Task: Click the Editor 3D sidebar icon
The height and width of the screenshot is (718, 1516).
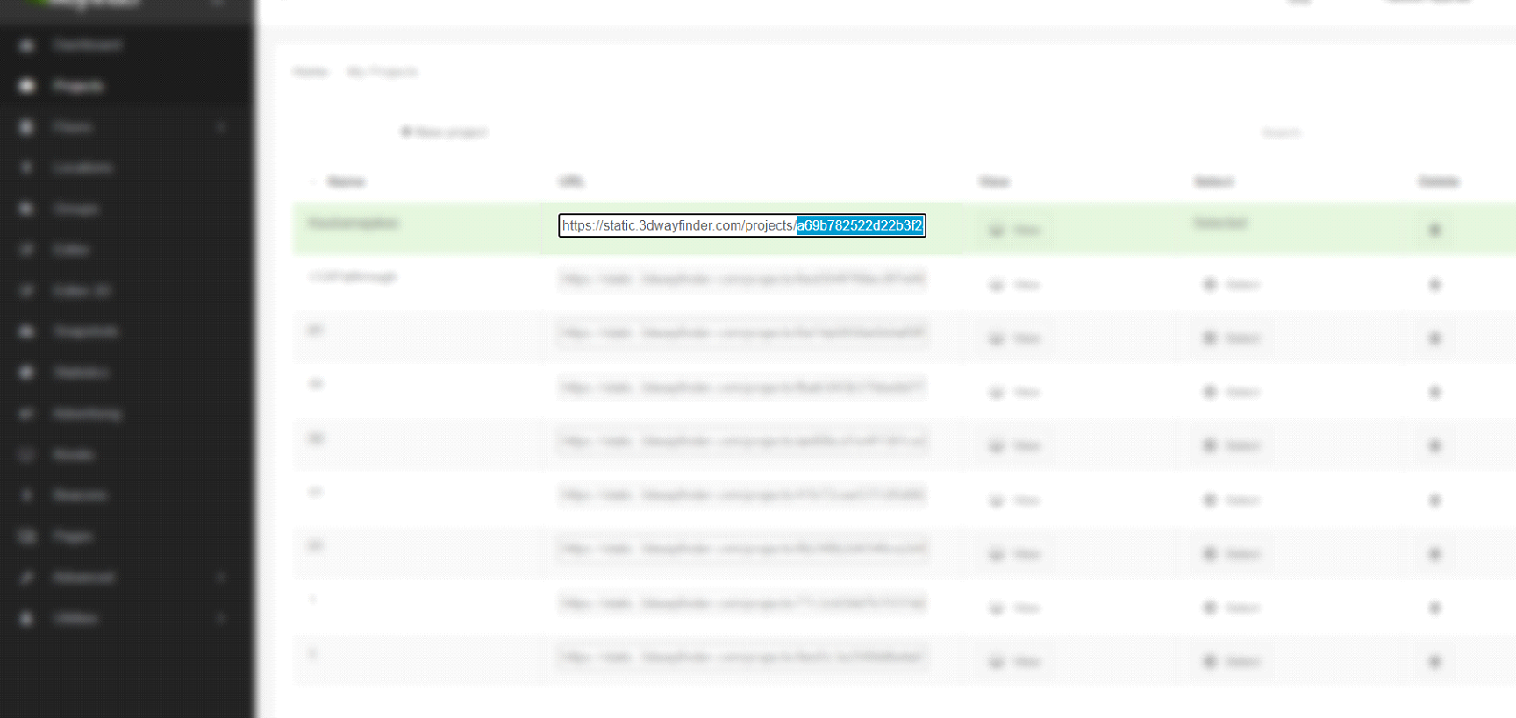Action: (26, 291)
